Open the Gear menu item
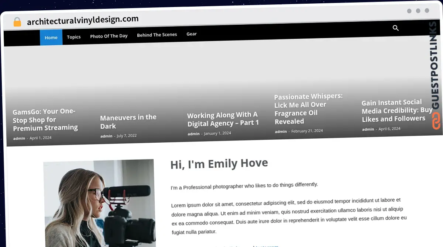Image resolution: width=443 pixels, height=247 pixels. coord(192,34)
